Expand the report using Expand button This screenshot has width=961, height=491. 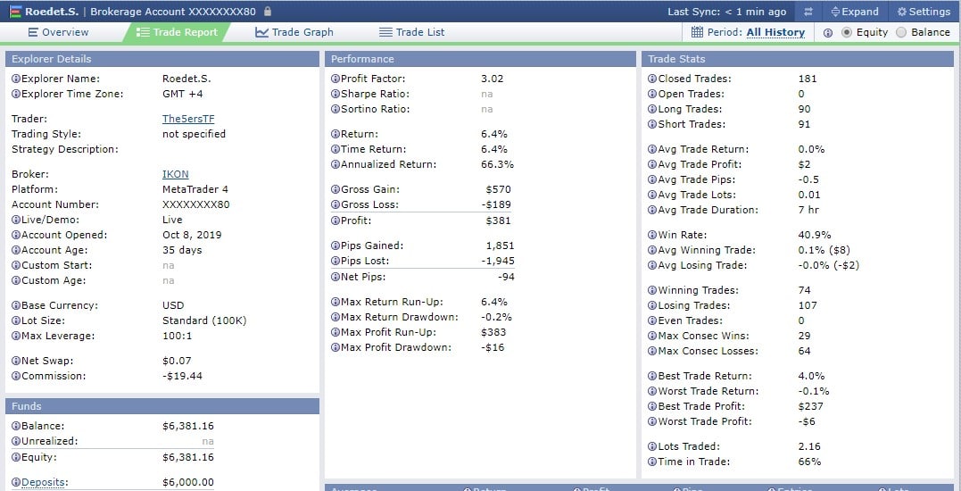click(854, 12)
